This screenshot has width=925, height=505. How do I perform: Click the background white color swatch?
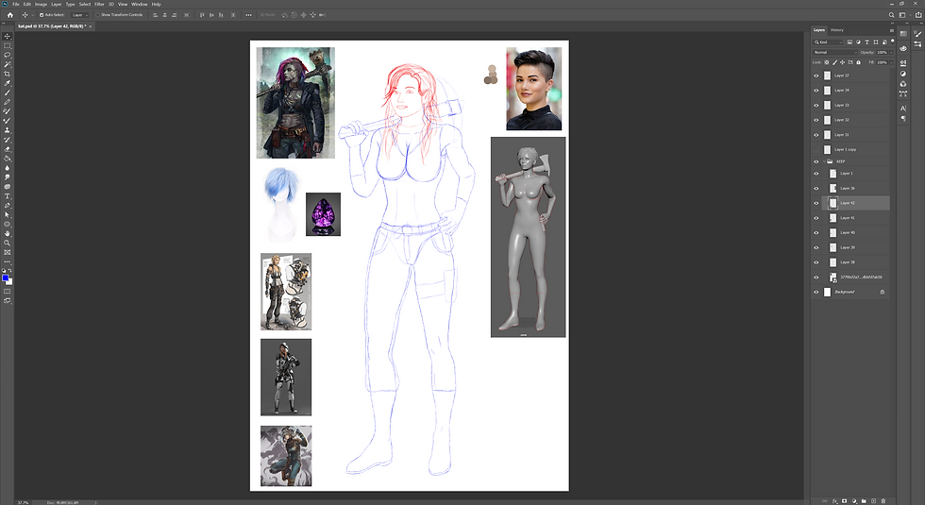(10, 282)
